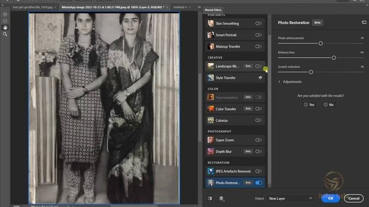Image resolution: width=369 pixels, height=207 pixels.
Task: Cancel the Neural Filters dialog
Action: click(353, 198)
